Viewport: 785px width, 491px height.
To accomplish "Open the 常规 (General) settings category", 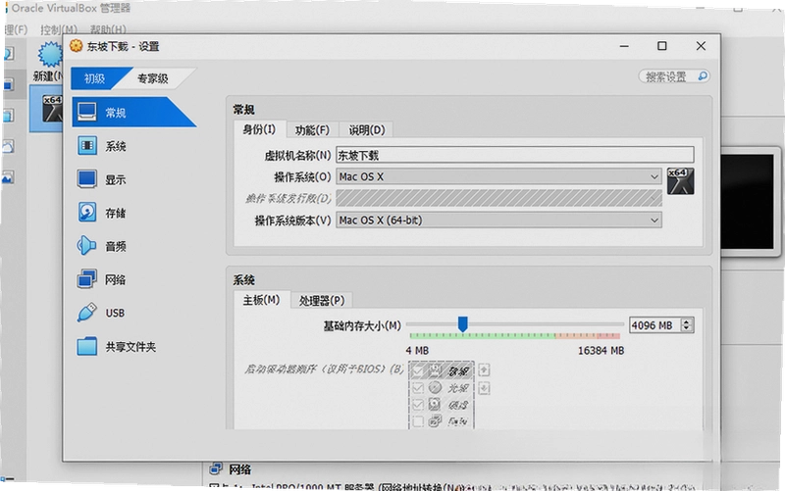I will [134, 113].
